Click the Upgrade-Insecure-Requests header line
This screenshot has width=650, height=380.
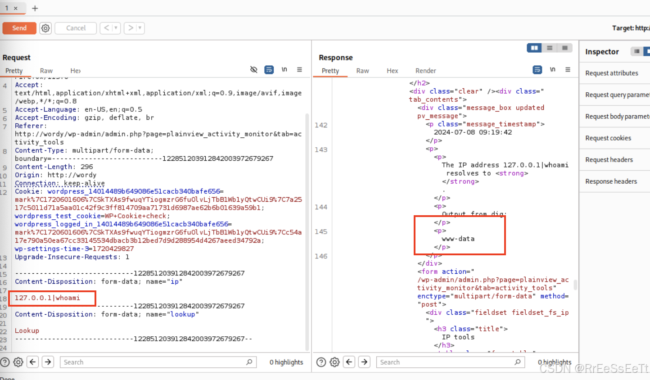(x=72, y=257)
